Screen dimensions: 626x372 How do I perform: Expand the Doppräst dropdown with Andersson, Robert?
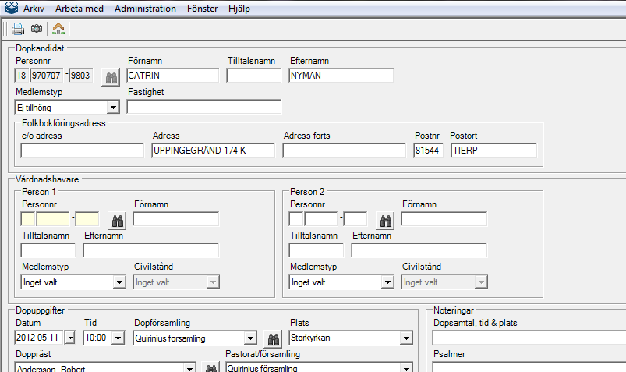pos(189,368)
